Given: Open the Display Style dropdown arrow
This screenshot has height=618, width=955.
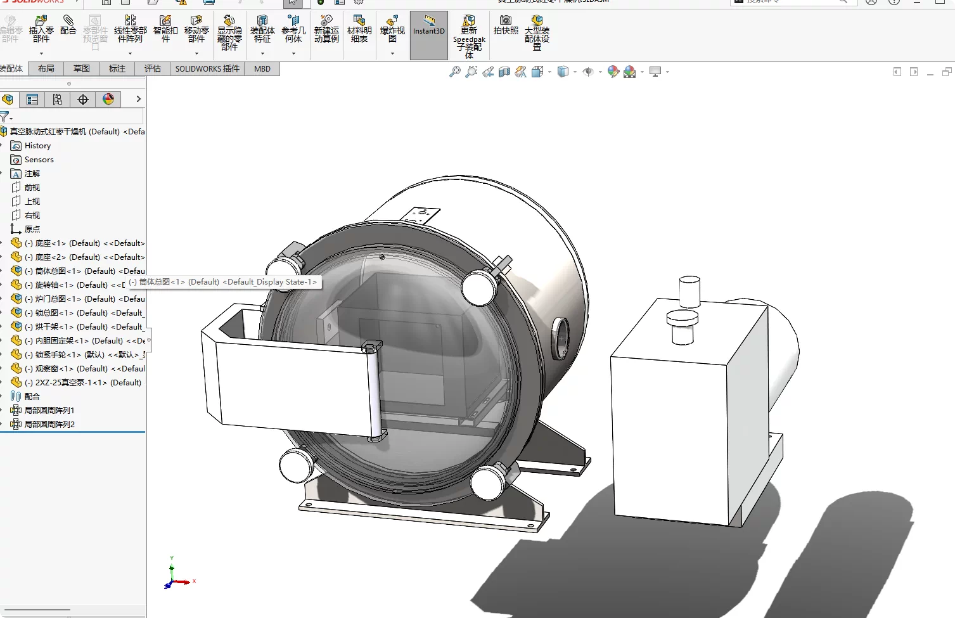Looking at the screenshot, I should (575, 72).
